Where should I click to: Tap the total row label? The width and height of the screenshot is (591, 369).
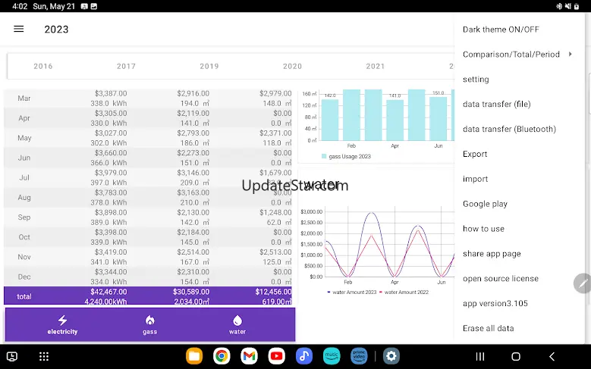pyautogui.click(x=24, y=297)
